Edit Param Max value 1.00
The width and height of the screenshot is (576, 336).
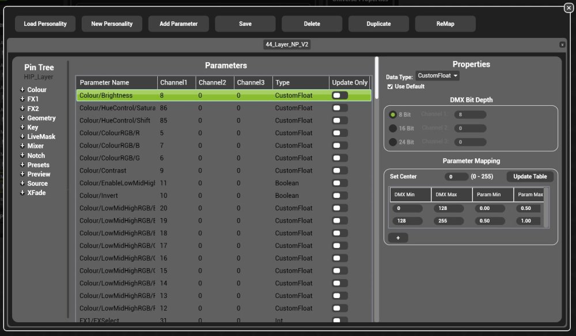click(528, 221)
